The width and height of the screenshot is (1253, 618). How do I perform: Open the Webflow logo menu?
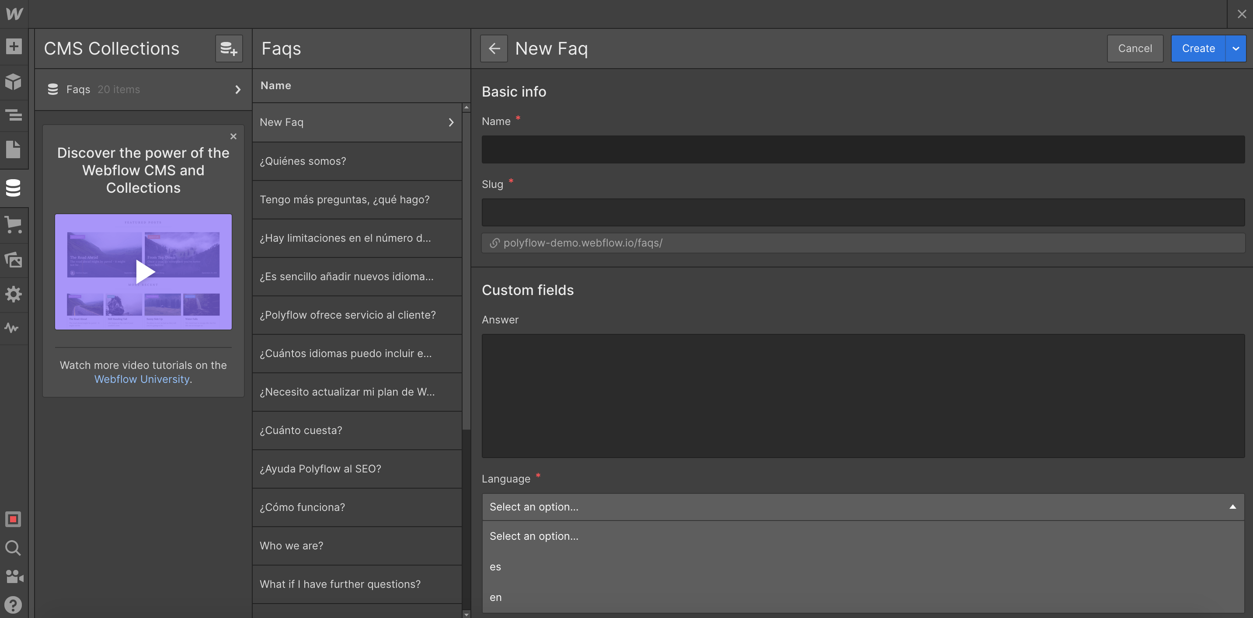pyautogui.click(x=14, y=14)
